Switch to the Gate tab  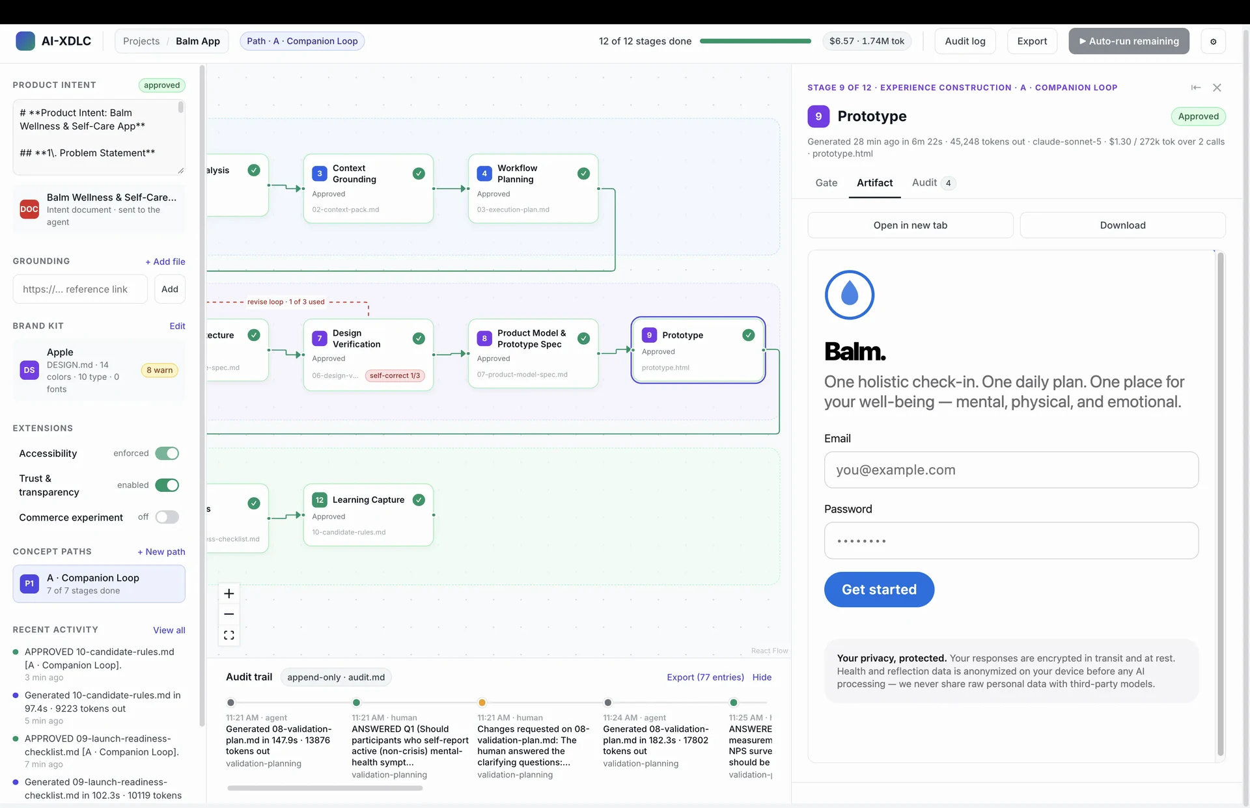click(x=826, y=183)
